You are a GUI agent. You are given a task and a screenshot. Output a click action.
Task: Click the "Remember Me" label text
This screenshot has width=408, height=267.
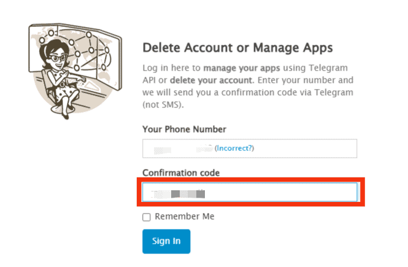tap(185, 217)
